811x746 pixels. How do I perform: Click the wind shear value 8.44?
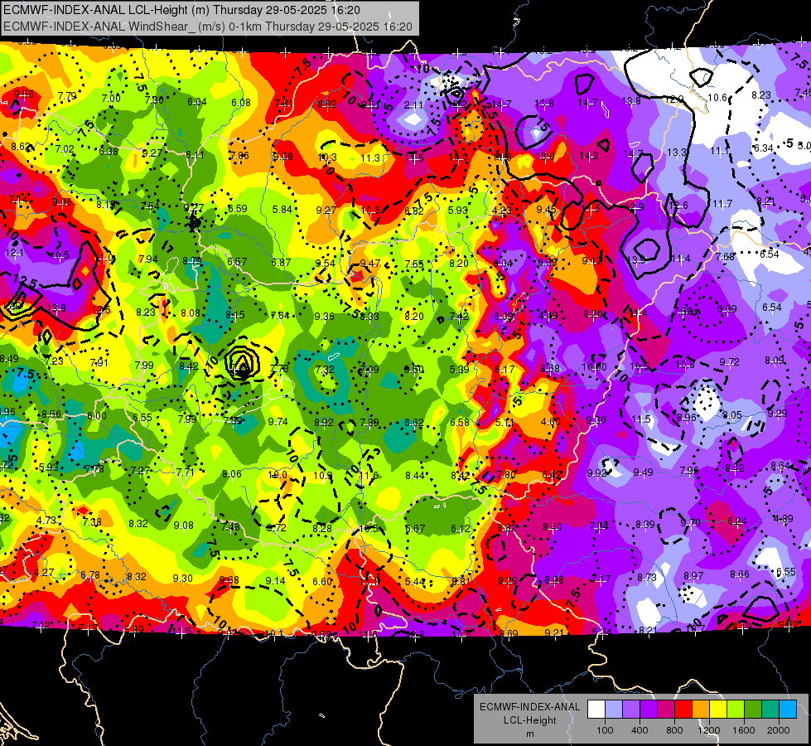tap(415, 475)
